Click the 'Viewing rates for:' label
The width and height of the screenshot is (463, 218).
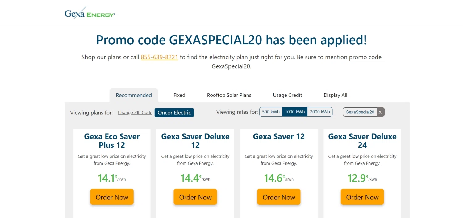(x=237, y=112)
